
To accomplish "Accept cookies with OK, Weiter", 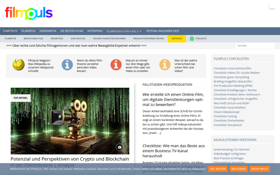I will tap(218, 169).
